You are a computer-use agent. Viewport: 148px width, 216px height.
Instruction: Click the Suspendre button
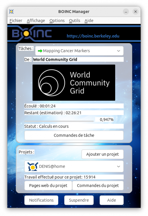tap(79, 200)
